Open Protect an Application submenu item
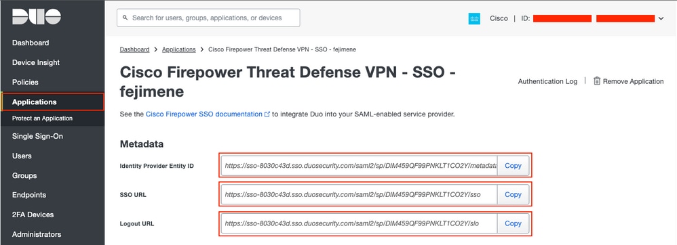This screenshot has height=245, width=677. click(42, 118)
